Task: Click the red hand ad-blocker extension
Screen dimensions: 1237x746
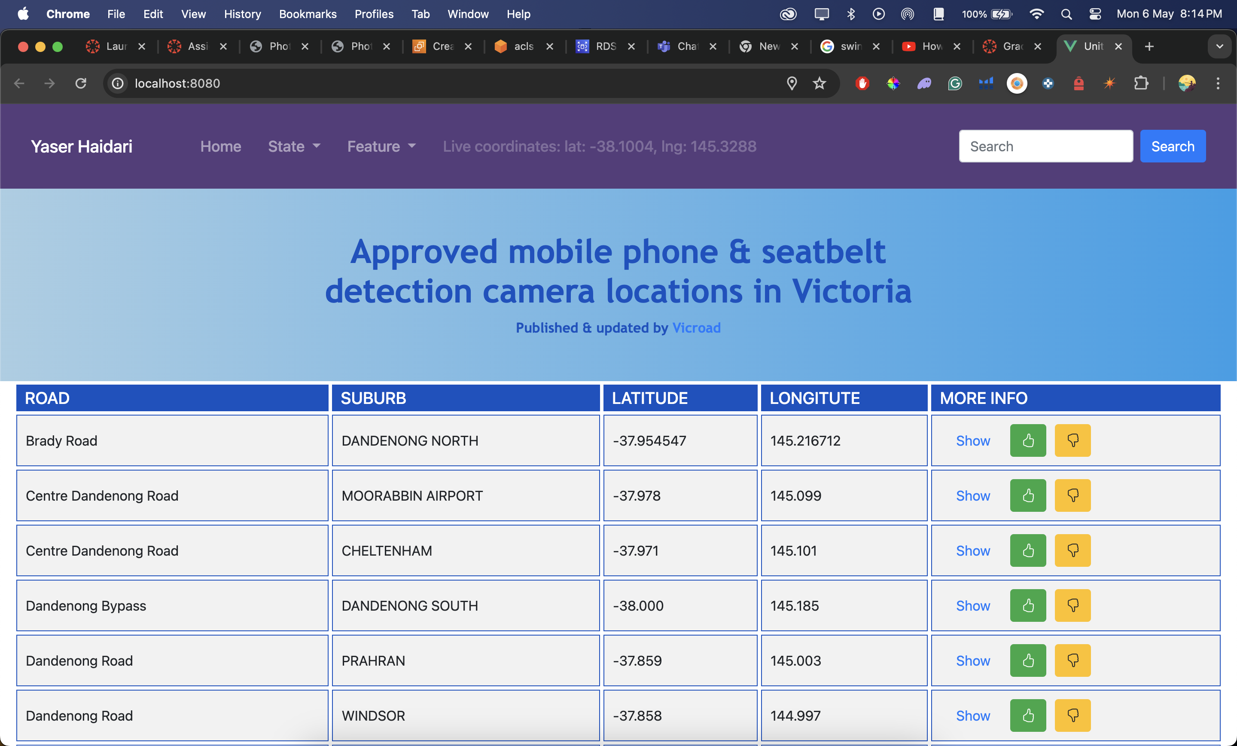Action: click(x=862, y=83)
